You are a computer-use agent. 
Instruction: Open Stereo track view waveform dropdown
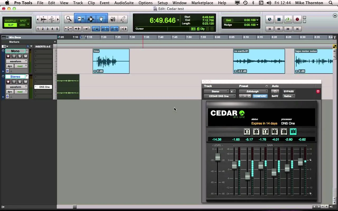17,87
